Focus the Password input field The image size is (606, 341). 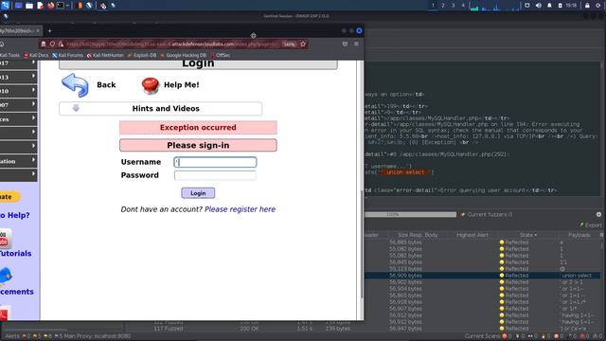[x=215, y=175]
